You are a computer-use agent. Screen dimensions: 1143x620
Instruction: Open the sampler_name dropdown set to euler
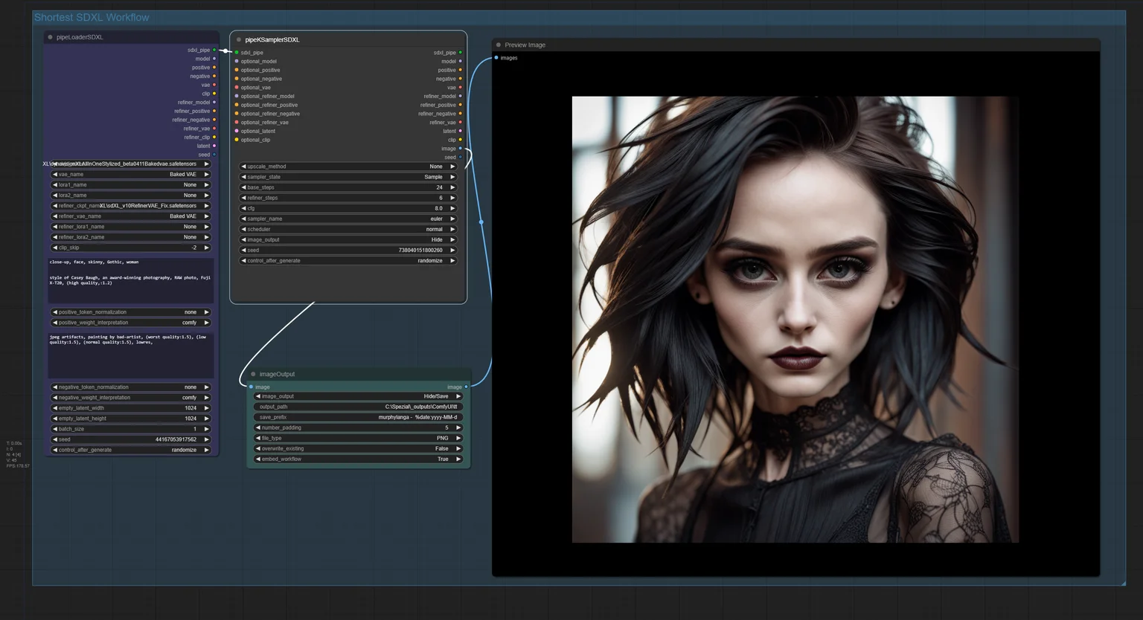click(348, 219)
